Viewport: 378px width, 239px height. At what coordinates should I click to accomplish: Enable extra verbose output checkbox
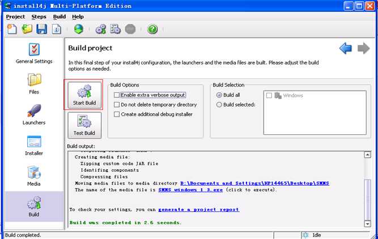(117, 95)
